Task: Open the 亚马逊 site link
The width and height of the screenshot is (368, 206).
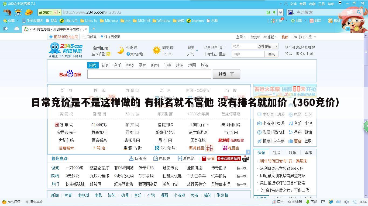Action: click(x=133, y=148)
